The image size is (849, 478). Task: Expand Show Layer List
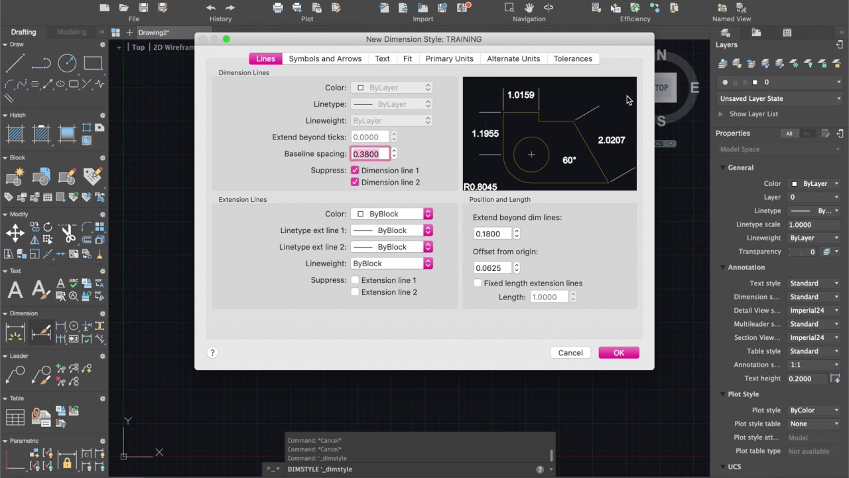click(x=722, y=114)
